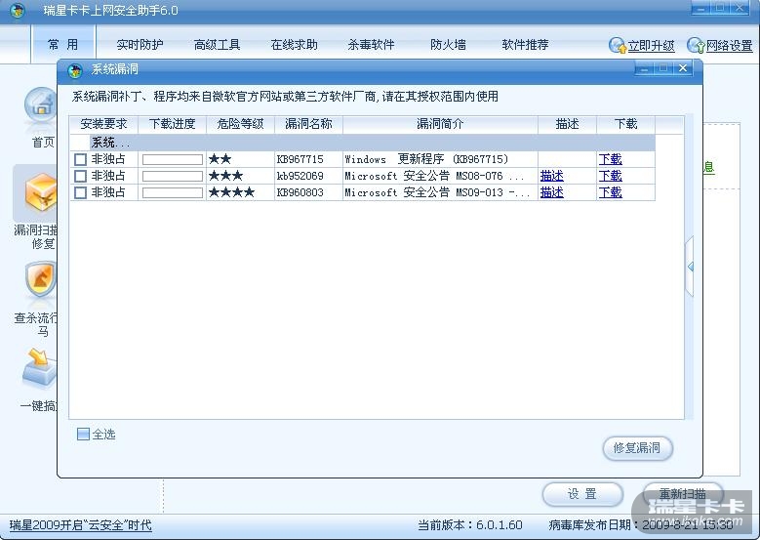Click the 一键搞定 arrow icon in sidebar
This screenshot has width=760, height=540.
tap(40, 368)
